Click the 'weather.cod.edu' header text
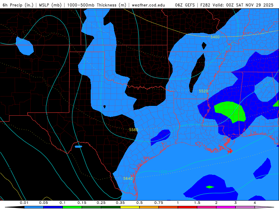This screenshot has width=279, height=209. point(148,5)
